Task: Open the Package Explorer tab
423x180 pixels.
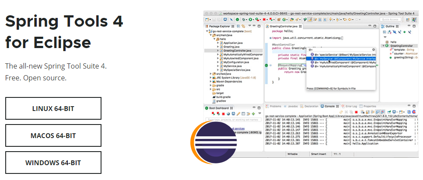Action: click(219, 26)
